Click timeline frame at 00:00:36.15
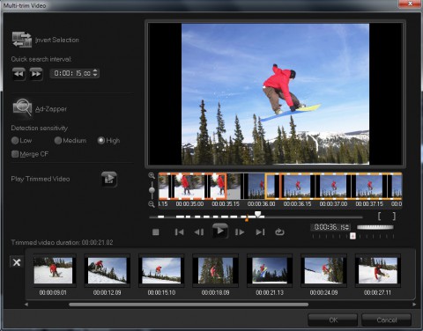423x331 pixels. (x=297, y=187)
